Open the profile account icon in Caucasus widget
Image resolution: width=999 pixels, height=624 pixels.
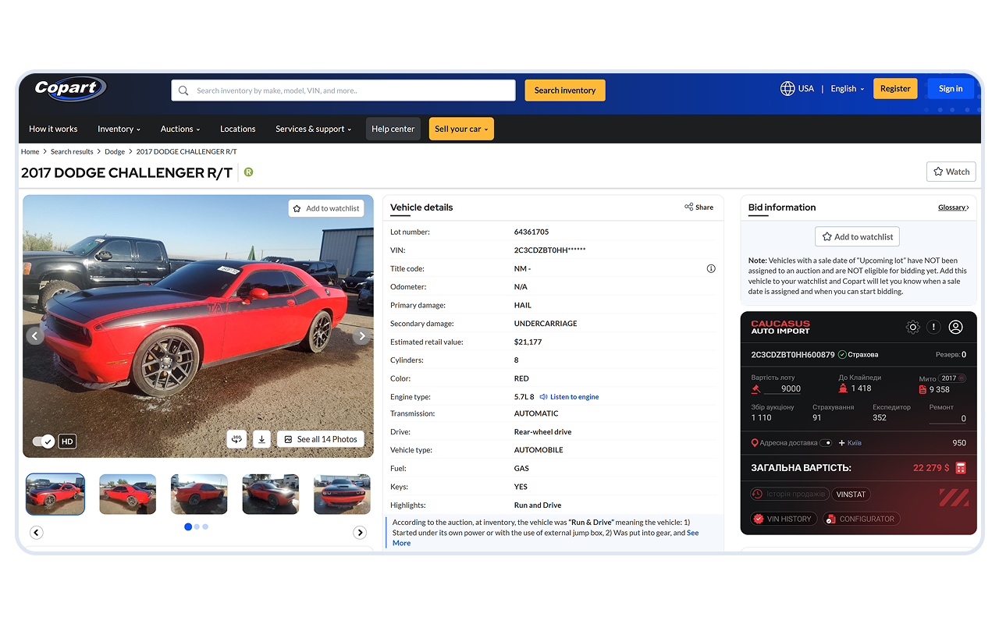point(956,327)
